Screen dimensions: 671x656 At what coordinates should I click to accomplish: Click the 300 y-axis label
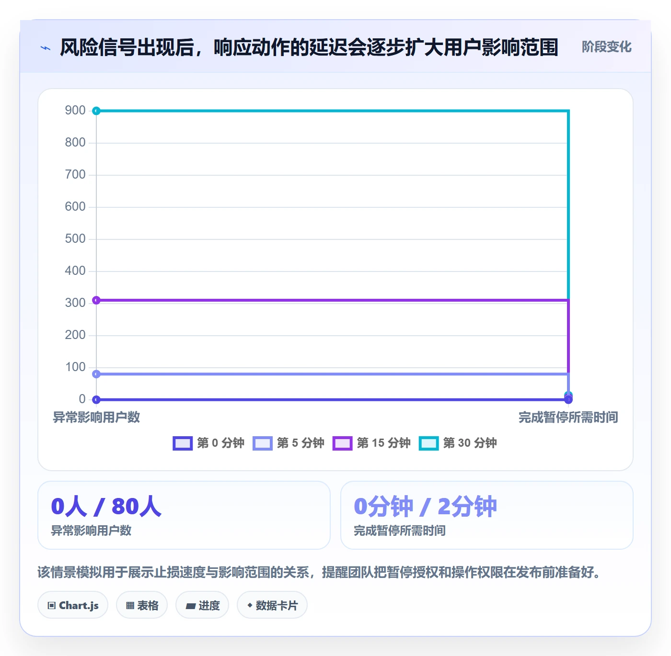click(75, 303)
